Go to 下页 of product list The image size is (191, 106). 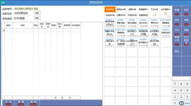tap(165, 15)
